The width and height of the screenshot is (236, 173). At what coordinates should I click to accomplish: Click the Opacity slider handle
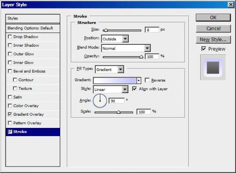[141, 56]
